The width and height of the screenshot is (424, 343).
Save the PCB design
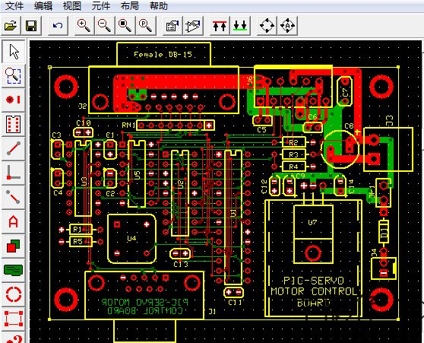[31, 26]
